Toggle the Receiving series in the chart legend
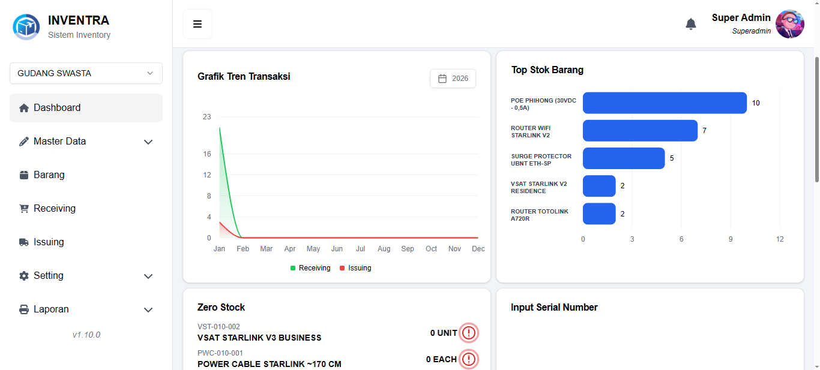 [310, 268]
